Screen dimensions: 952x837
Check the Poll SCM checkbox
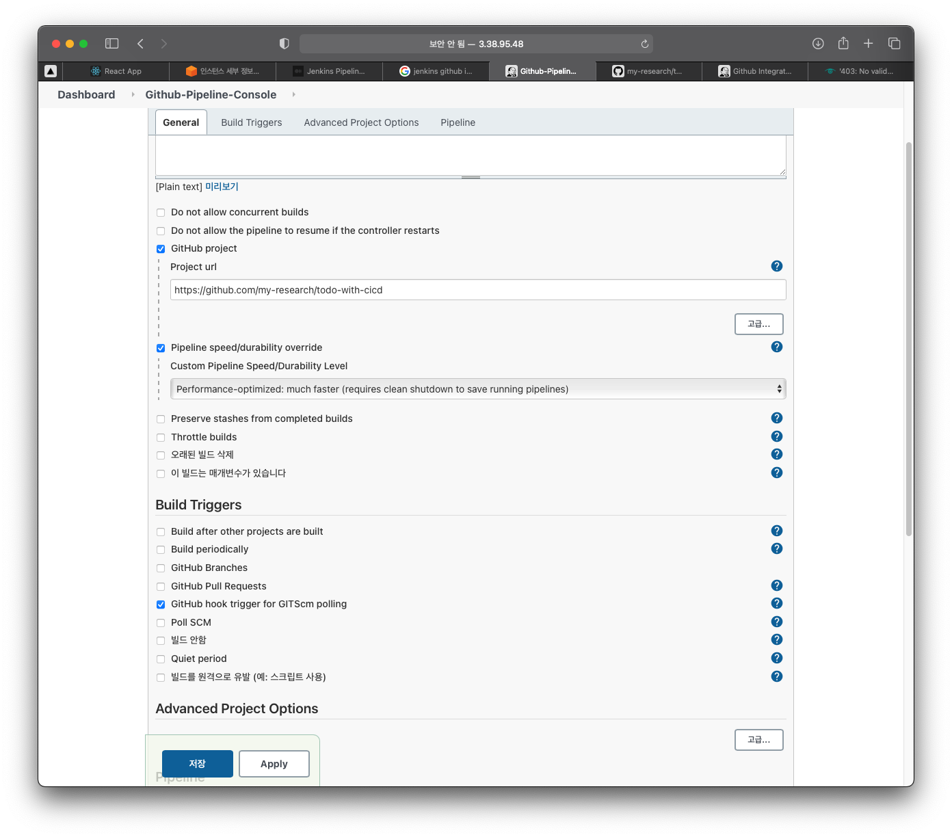coord(161,623)
